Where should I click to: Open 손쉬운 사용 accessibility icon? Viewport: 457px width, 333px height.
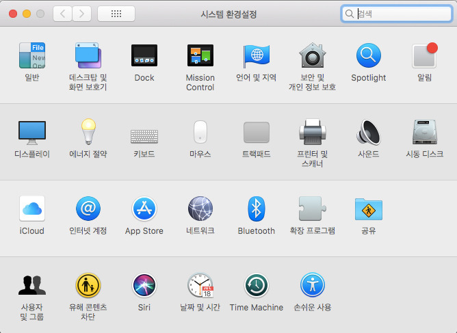(x=313, y=285)
